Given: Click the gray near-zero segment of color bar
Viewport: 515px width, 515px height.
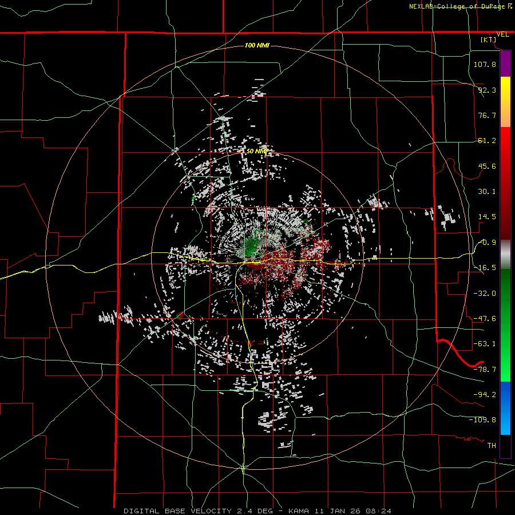Looking at the screenshot, I should click(x=505, y=255).
